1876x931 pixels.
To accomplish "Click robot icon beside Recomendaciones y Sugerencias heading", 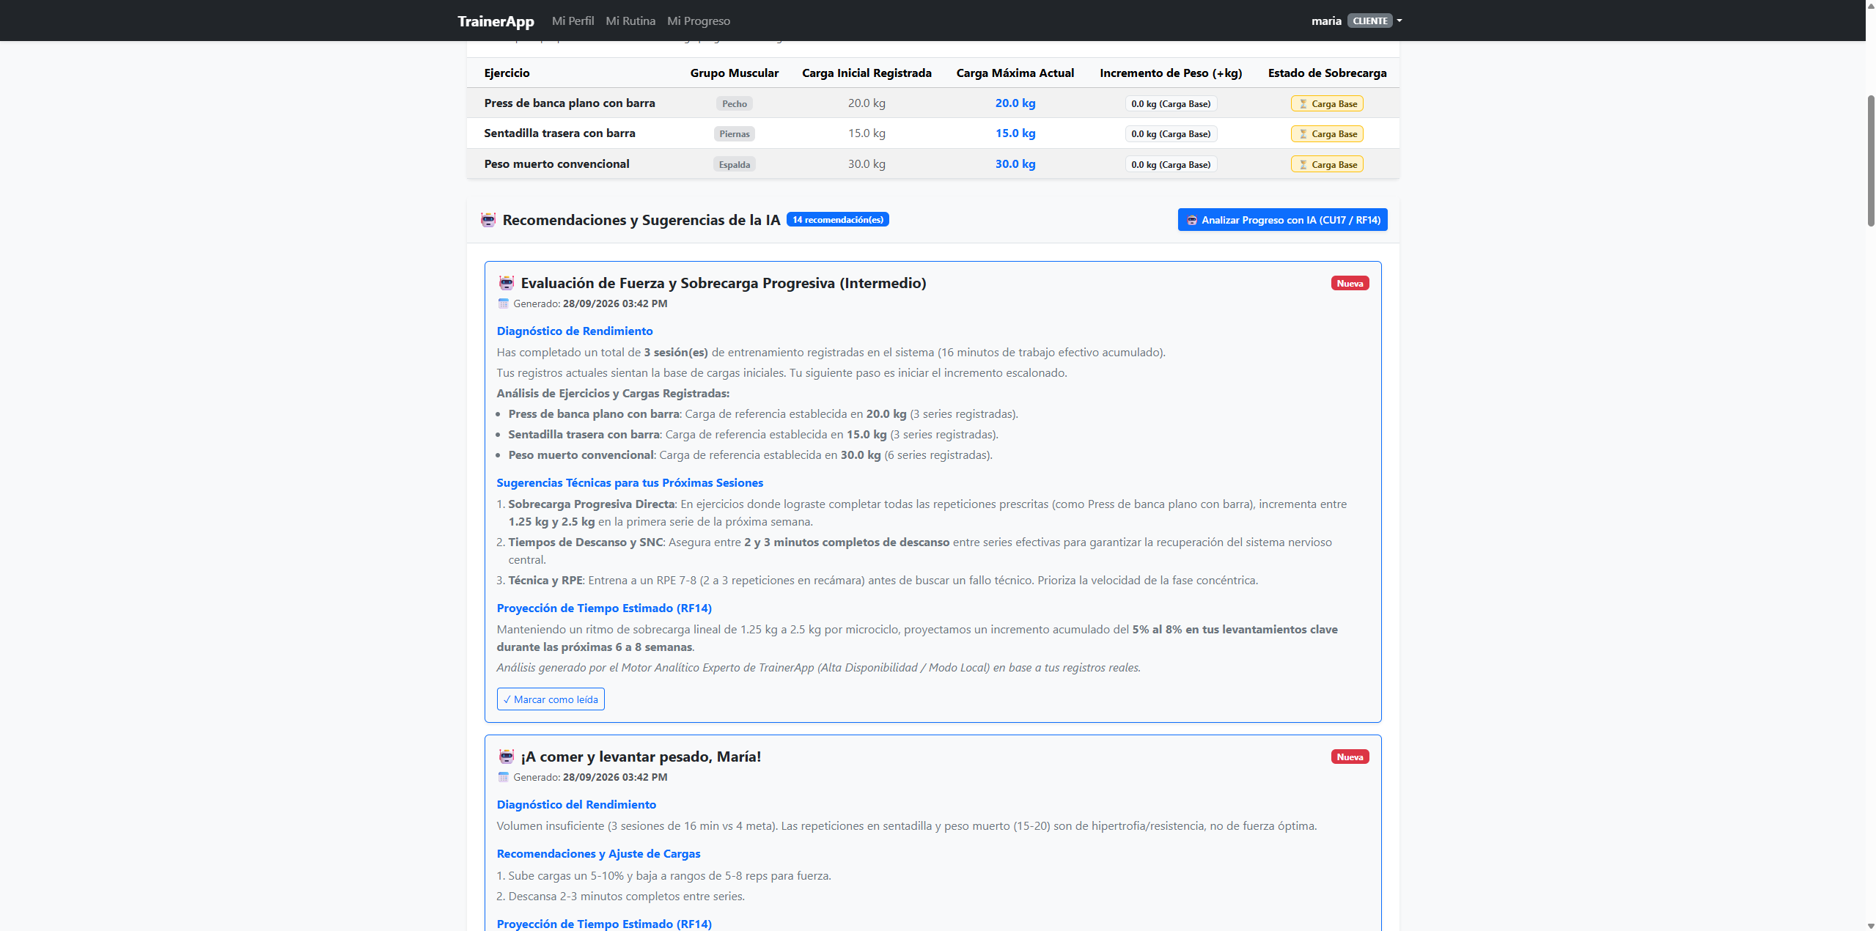I will 488,220.
